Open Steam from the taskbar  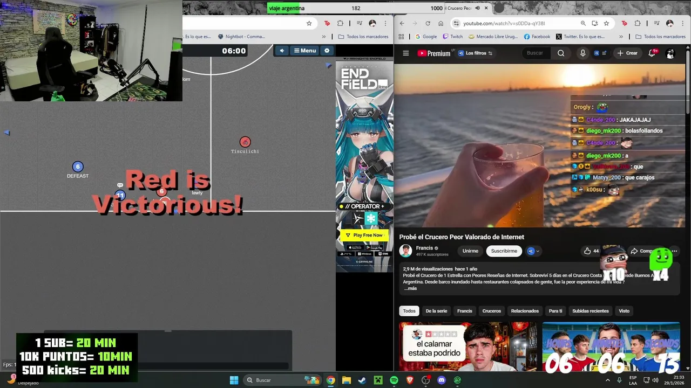tap(362, 380)
